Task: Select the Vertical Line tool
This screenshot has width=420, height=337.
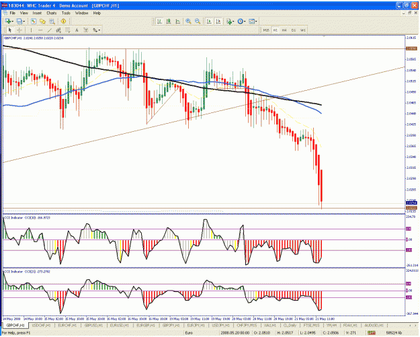Action: pos(31,30)
